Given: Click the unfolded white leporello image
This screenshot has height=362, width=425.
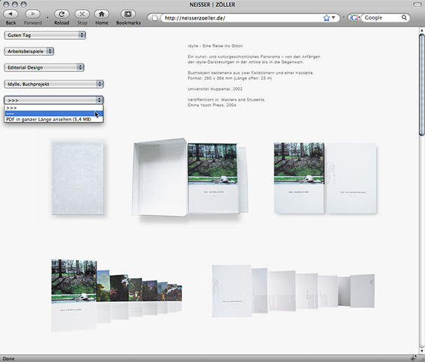Looking at the screenshot, I should click(294, 290).
